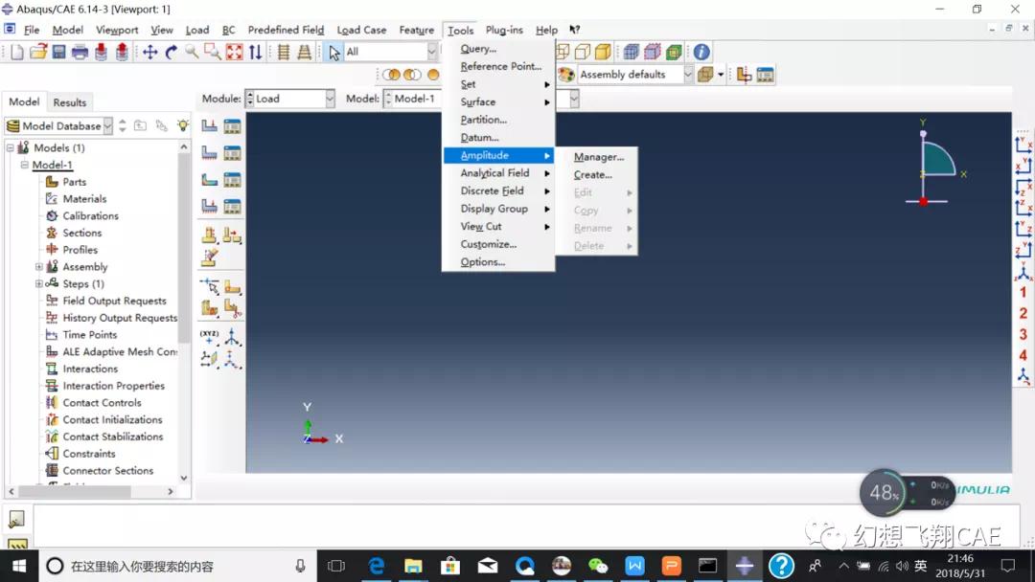Select Interactions in the model tree

tap(90, 369)
